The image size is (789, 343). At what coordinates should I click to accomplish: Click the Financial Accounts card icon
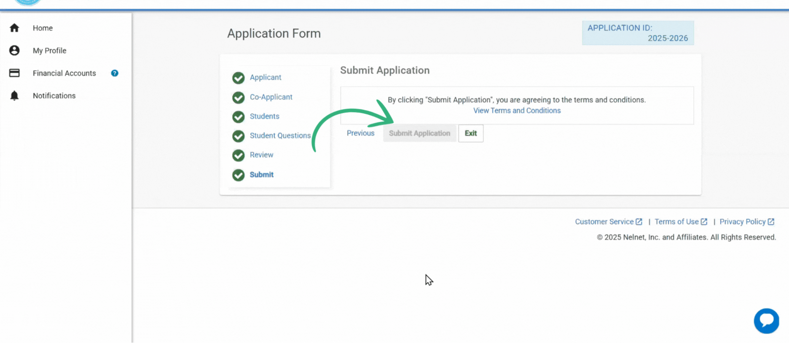[14, 73]
